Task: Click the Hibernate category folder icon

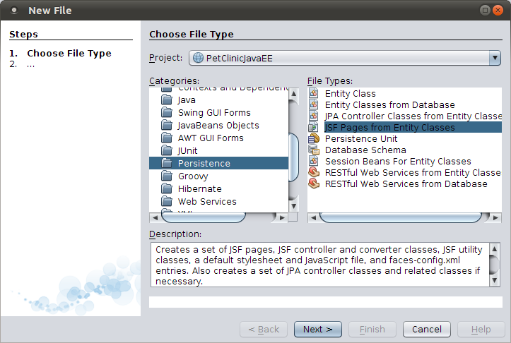Action: click(x=167, y=189)
